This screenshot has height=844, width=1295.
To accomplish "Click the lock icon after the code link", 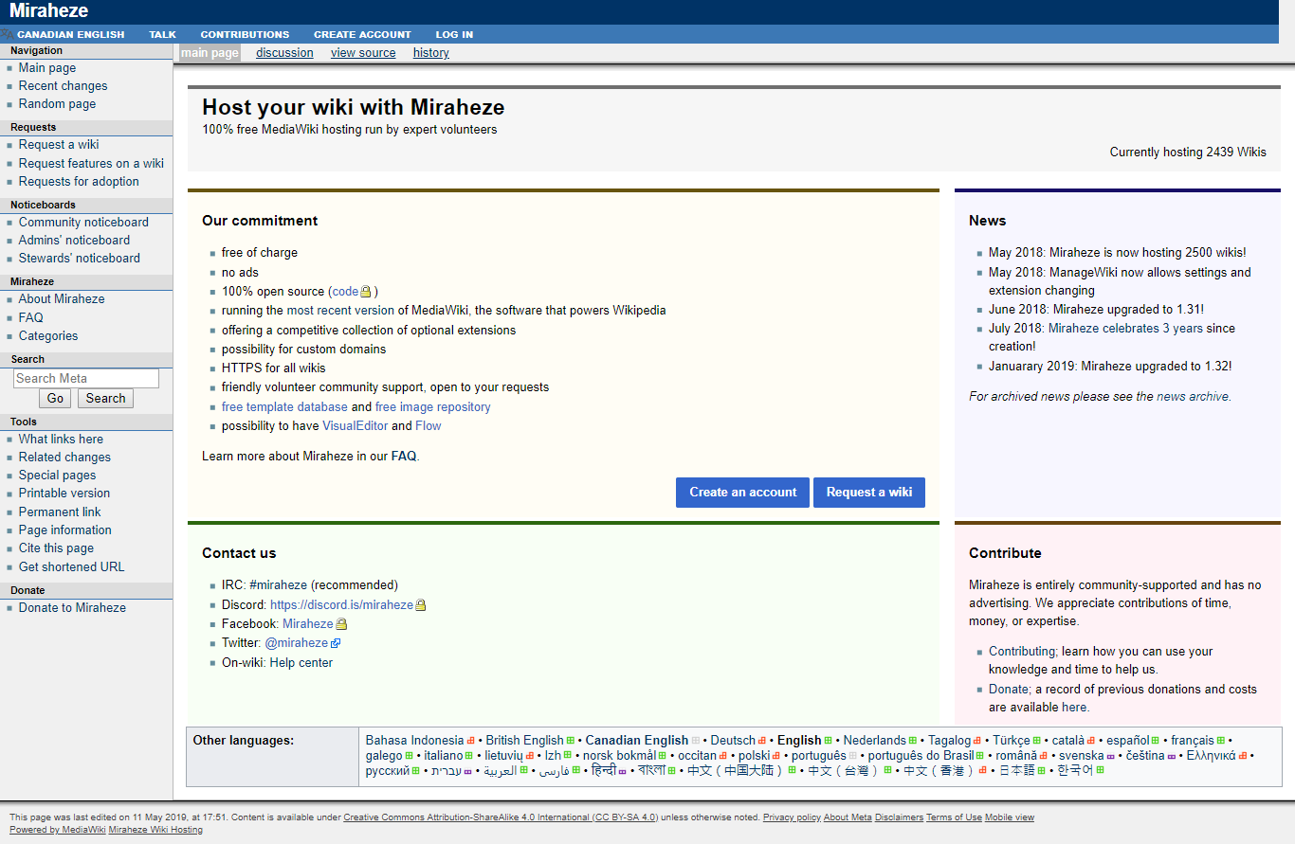I will tap(366, 292).
